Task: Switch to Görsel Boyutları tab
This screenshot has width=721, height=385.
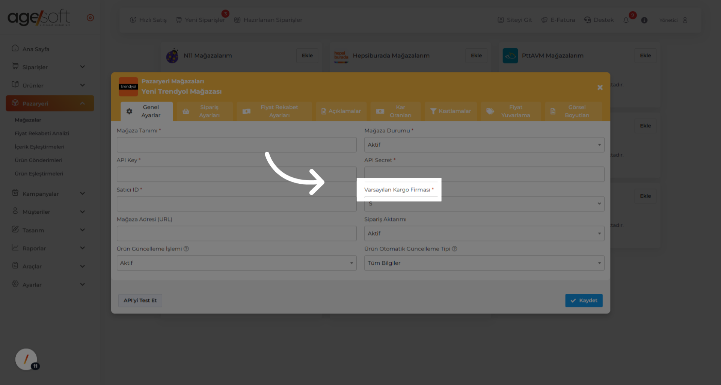Action: click(x=573, y=111)
